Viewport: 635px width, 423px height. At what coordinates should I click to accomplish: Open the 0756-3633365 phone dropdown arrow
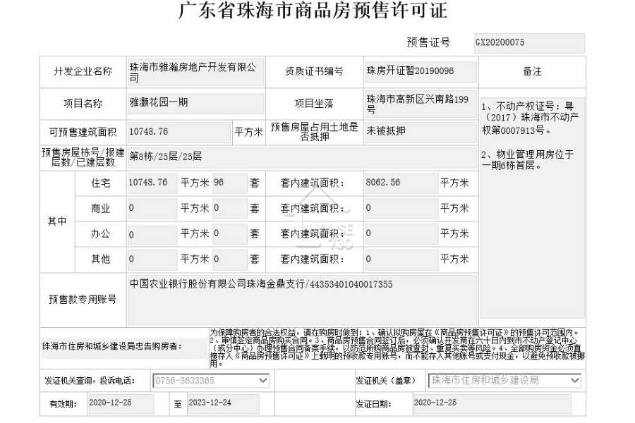point(263,381)
